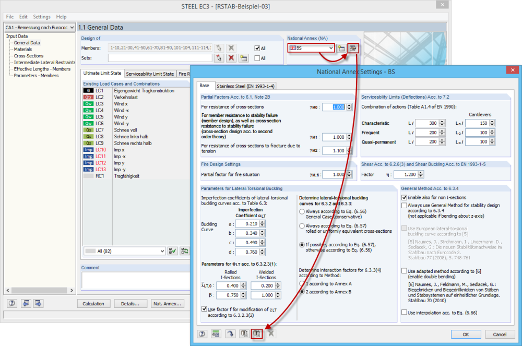Screen dimensions: 522x346
Task: Toggle Enable also for non I-sections
Action: [x=404, y=198]
